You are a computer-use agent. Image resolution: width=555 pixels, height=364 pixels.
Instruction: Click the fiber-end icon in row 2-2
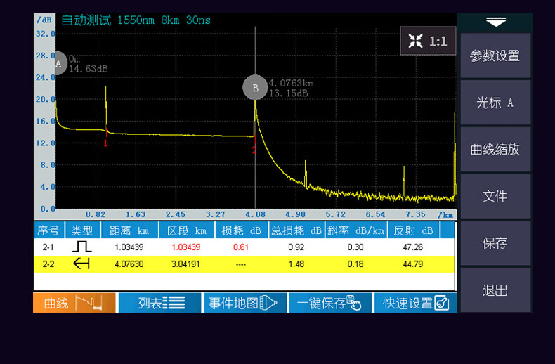81,264
